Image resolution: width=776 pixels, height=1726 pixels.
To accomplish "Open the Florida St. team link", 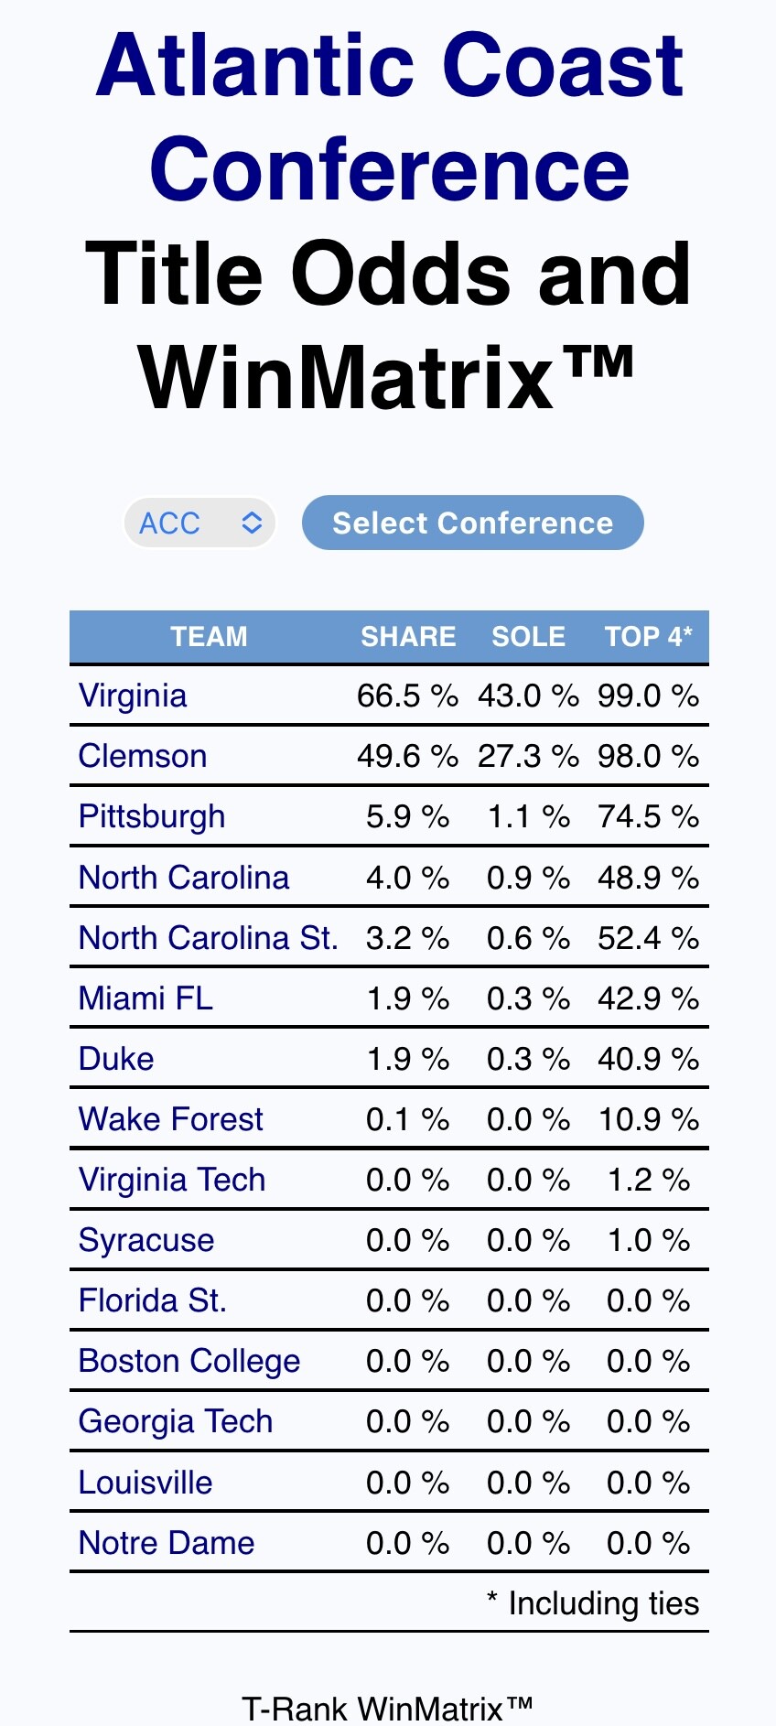I will coord(153,1300).
